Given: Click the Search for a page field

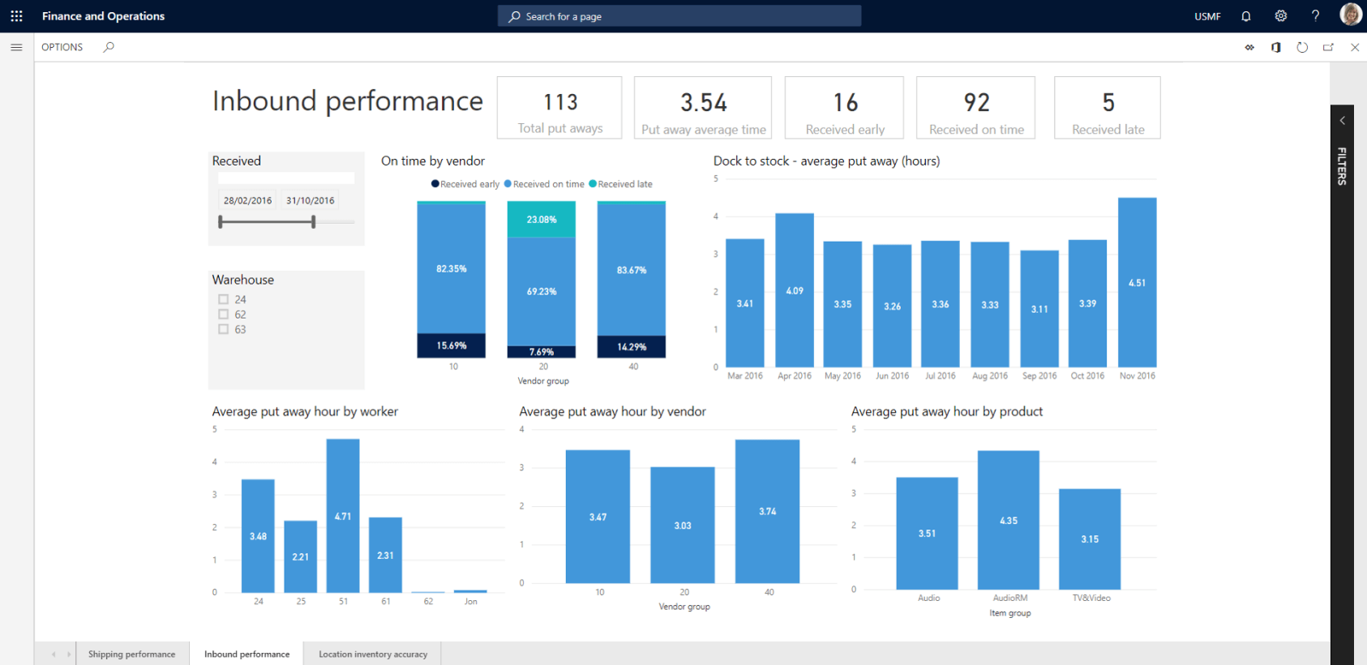Looking at the screenshot, I should point(679,16).
